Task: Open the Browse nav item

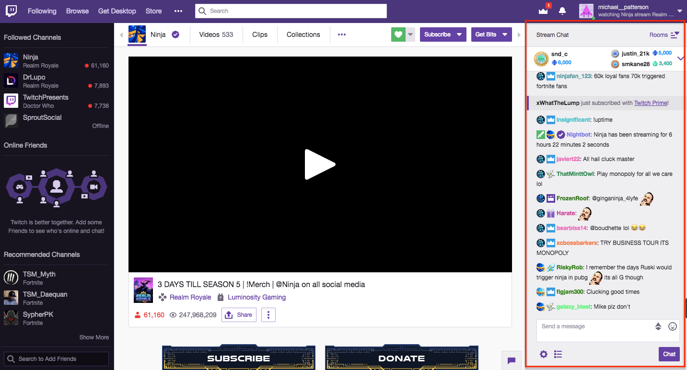Action: pyautogui.click(x=77, y=11)
